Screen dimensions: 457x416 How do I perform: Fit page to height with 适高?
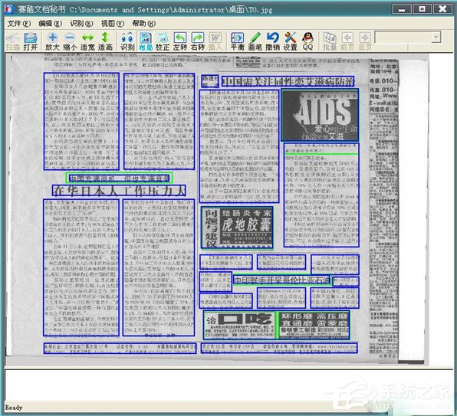click(105, 41)
